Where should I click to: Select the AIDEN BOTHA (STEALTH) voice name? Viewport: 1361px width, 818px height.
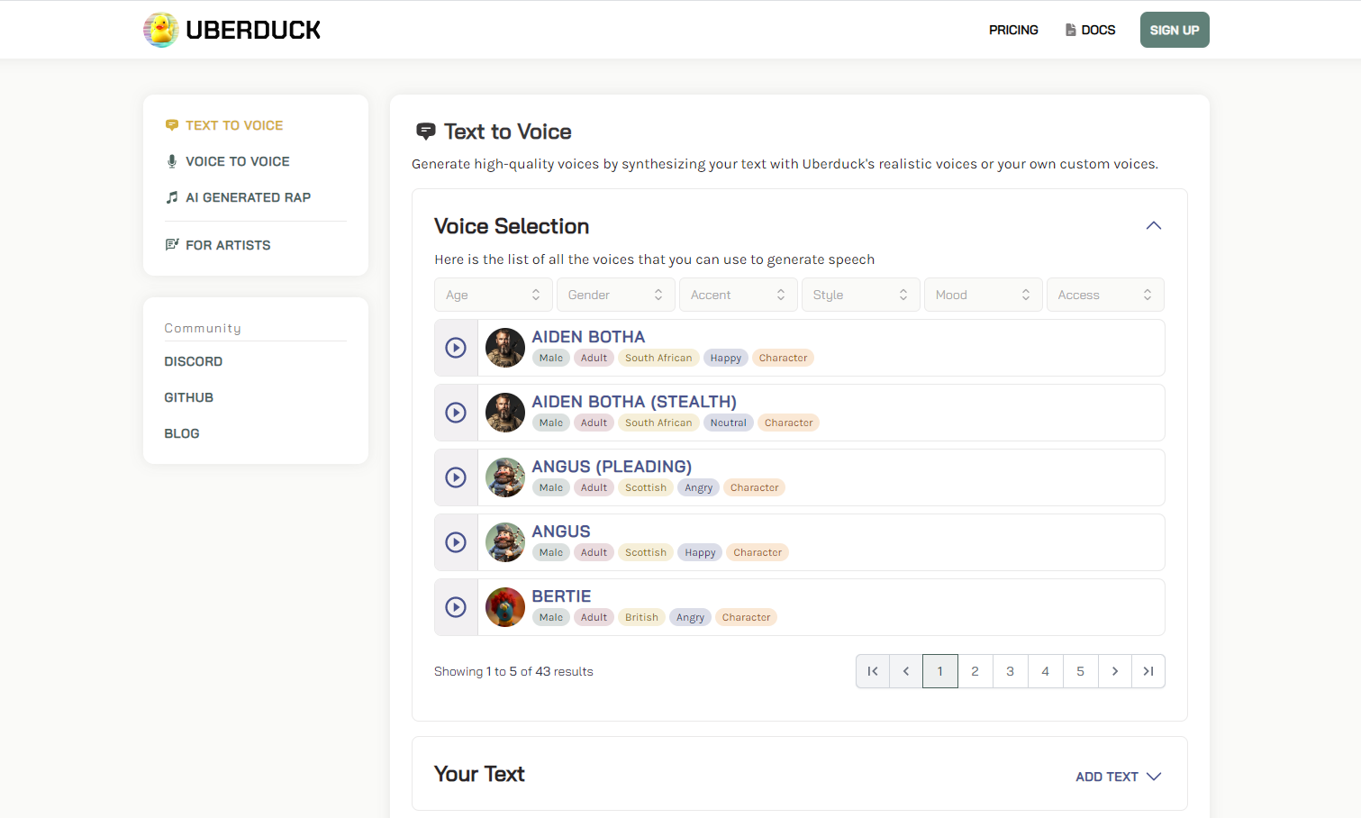[x=634, y=402]
